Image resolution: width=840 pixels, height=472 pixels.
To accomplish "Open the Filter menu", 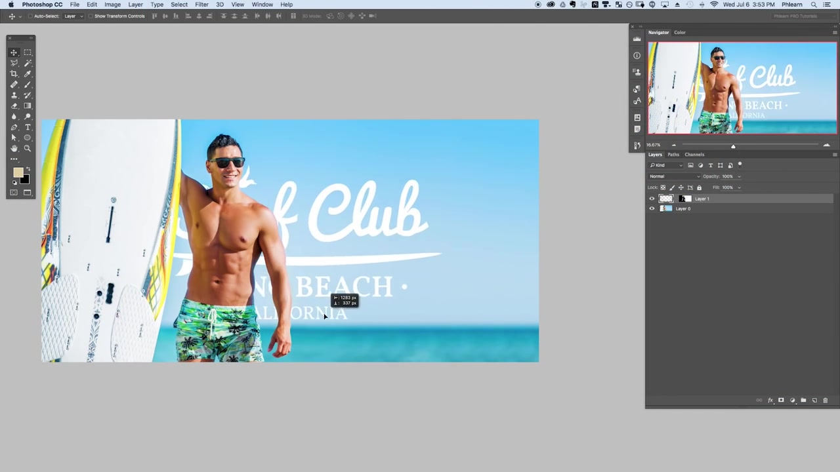I will 201,5.
